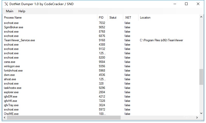This screenshot has height=123, width=206.
Task: Select the sihost.exe process
Action: point(10,79)
